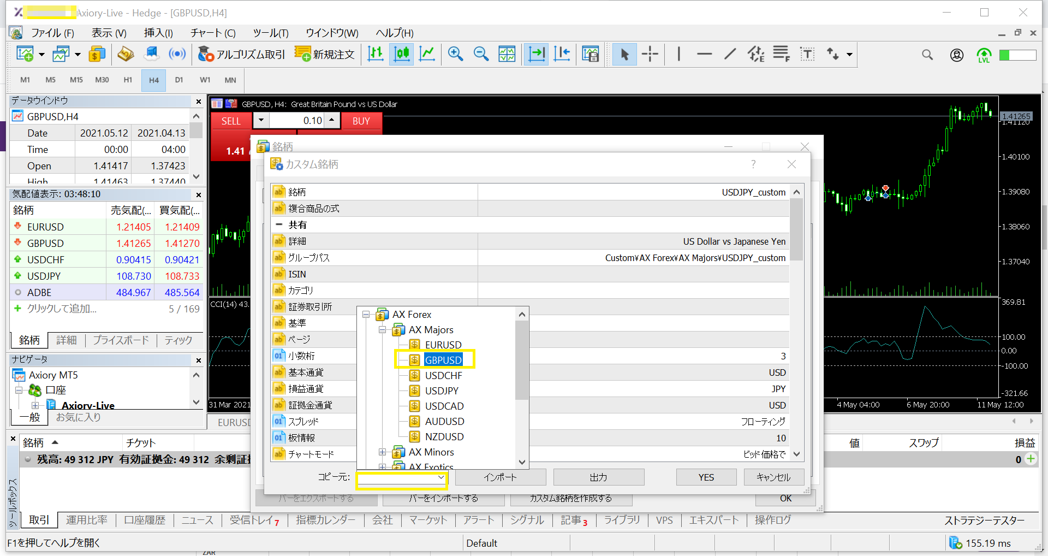Open the ファイル (F) menu
Viewport: 1048px width, 556px height.
(x=52, y=33)
